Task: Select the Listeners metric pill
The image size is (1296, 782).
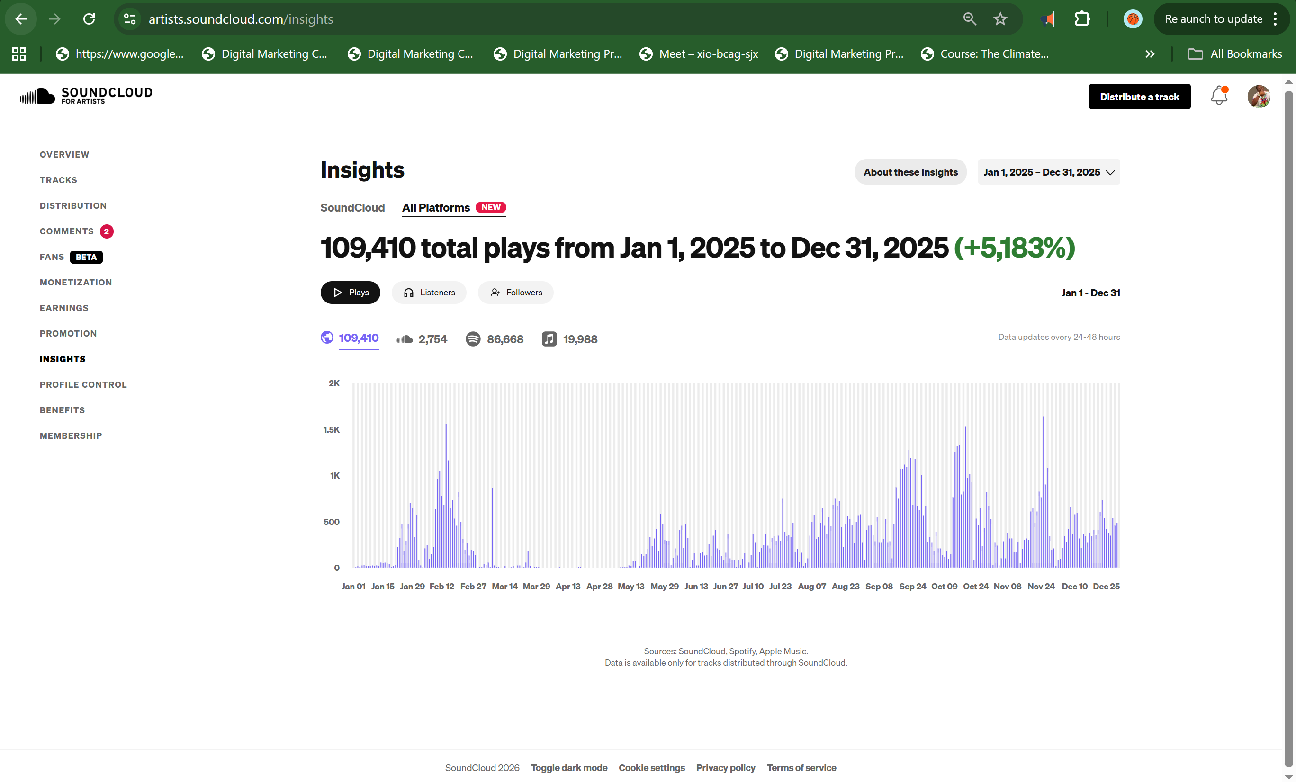Action: [x=429, y=292]
